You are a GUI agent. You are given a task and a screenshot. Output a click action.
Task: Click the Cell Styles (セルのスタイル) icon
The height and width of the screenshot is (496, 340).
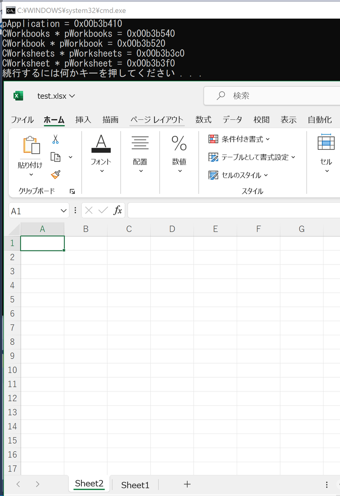pyautogui.click(x=213, y=175)
